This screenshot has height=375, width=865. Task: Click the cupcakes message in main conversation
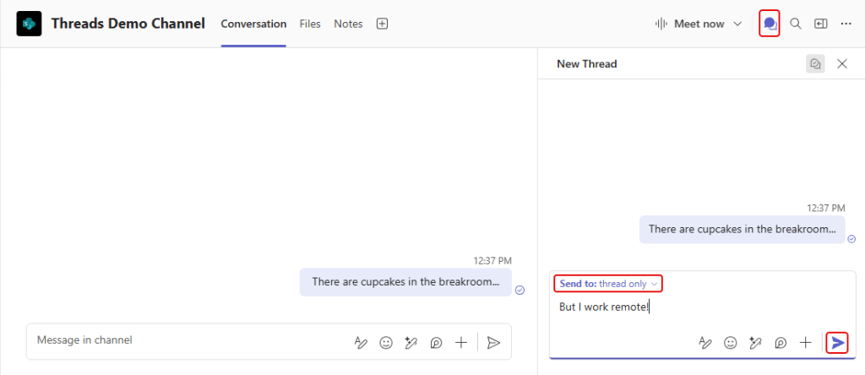tap(405, 282)
